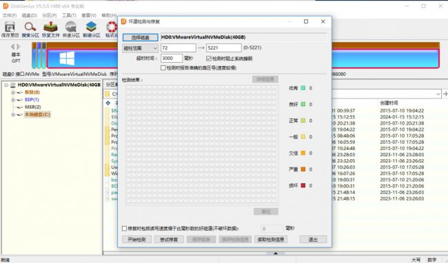The width and height of the screenshot is (448, 263).
Task: Click the 优秀 teal color swatch
Action: click(x=303, y=88)
